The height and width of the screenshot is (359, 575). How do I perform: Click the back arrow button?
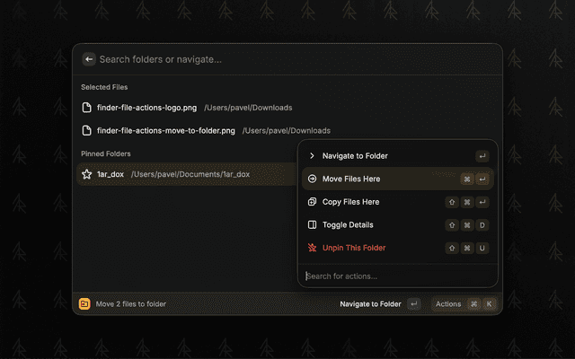[89, 59]
